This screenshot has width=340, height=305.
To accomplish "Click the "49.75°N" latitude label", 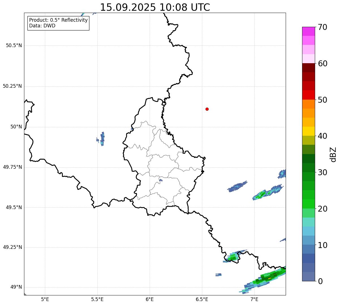I will (x=12, y=167).
